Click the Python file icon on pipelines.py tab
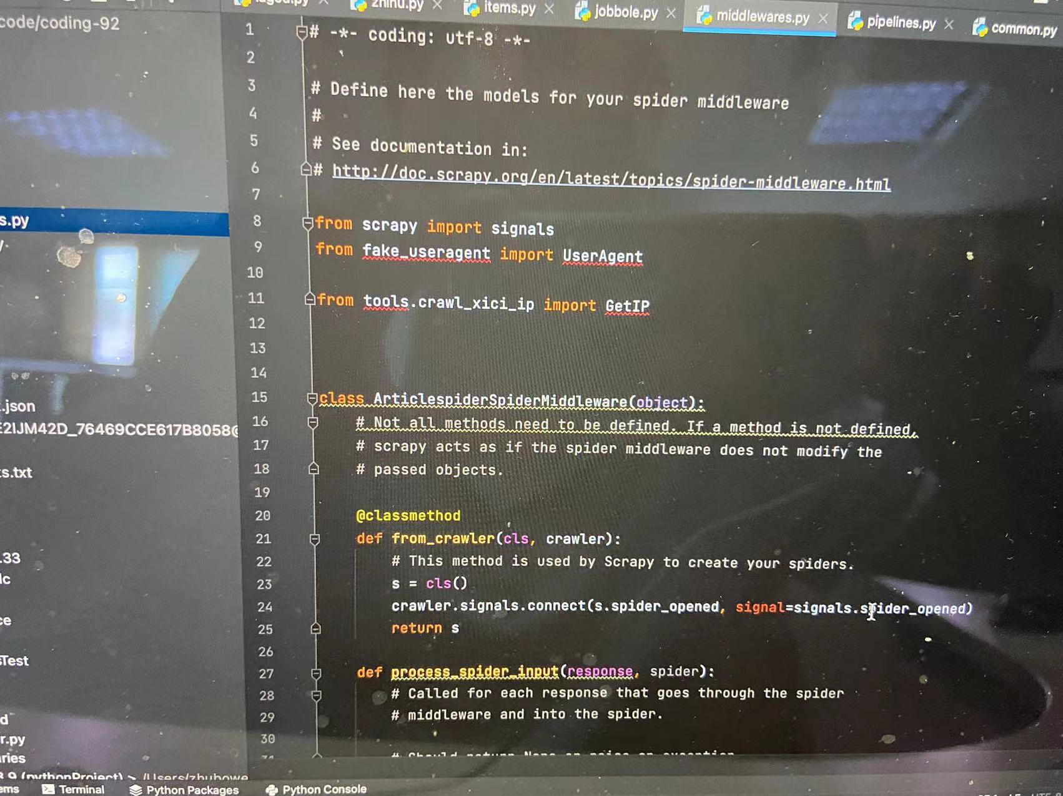1063x796 pixels. (x=855, y=21)
